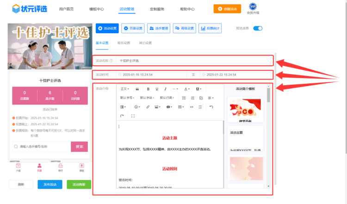Image resolution: width=347 pixels, height=204 pixels.
Task: Expand the 默认字号 font size dropdown
Action: pos(127,98)
